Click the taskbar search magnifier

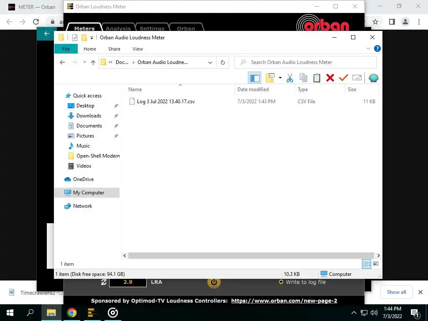pyautogui.click(x=30, y=313)
